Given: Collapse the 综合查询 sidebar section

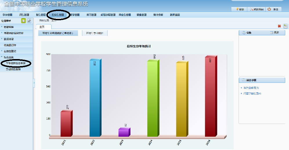Looking at the screenshot, I should pos(17,57).
